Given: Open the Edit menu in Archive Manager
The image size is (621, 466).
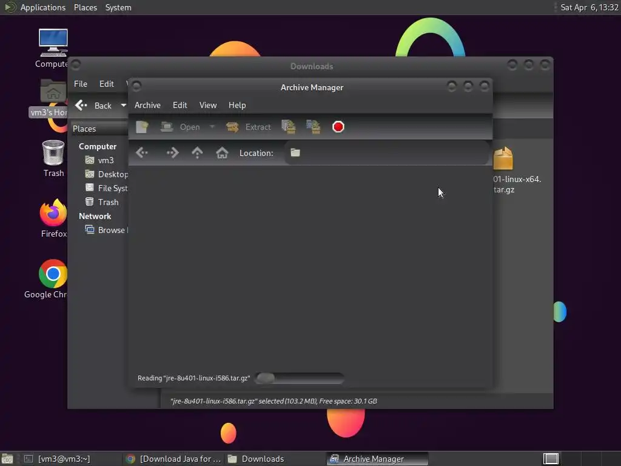Looking at the screenshot, I should click(180, 105).
